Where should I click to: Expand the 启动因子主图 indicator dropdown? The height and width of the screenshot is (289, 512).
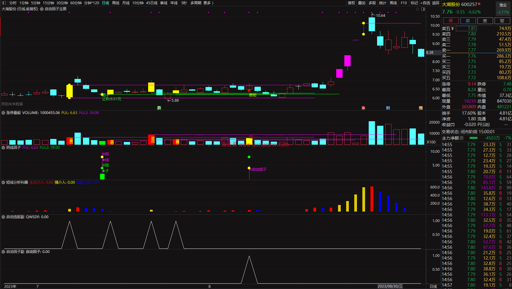(42, 9)
